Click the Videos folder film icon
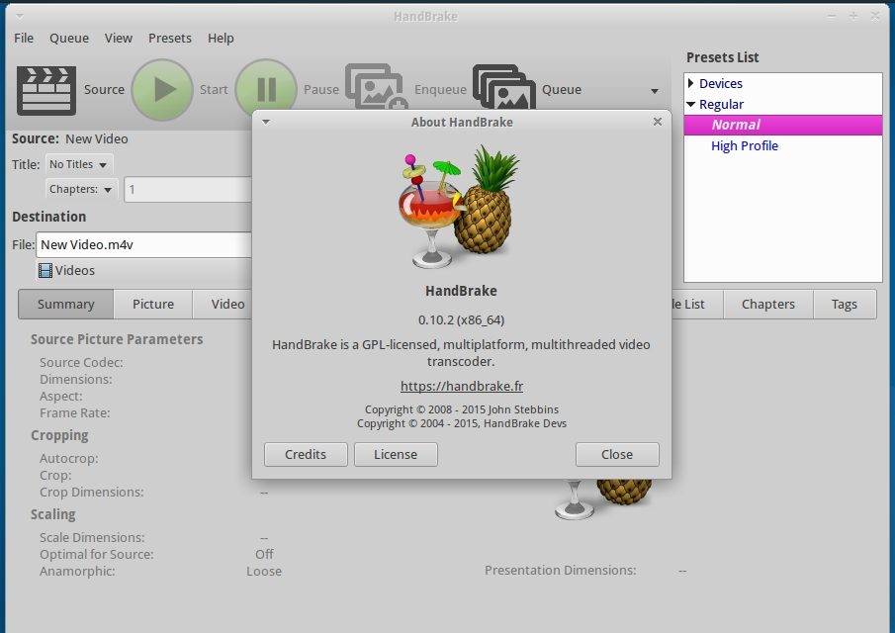Screen dimensions: 895x633 pos(45,271)
